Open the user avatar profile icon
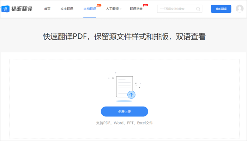This screenshot has width=247, height=141. click(241, 9)
